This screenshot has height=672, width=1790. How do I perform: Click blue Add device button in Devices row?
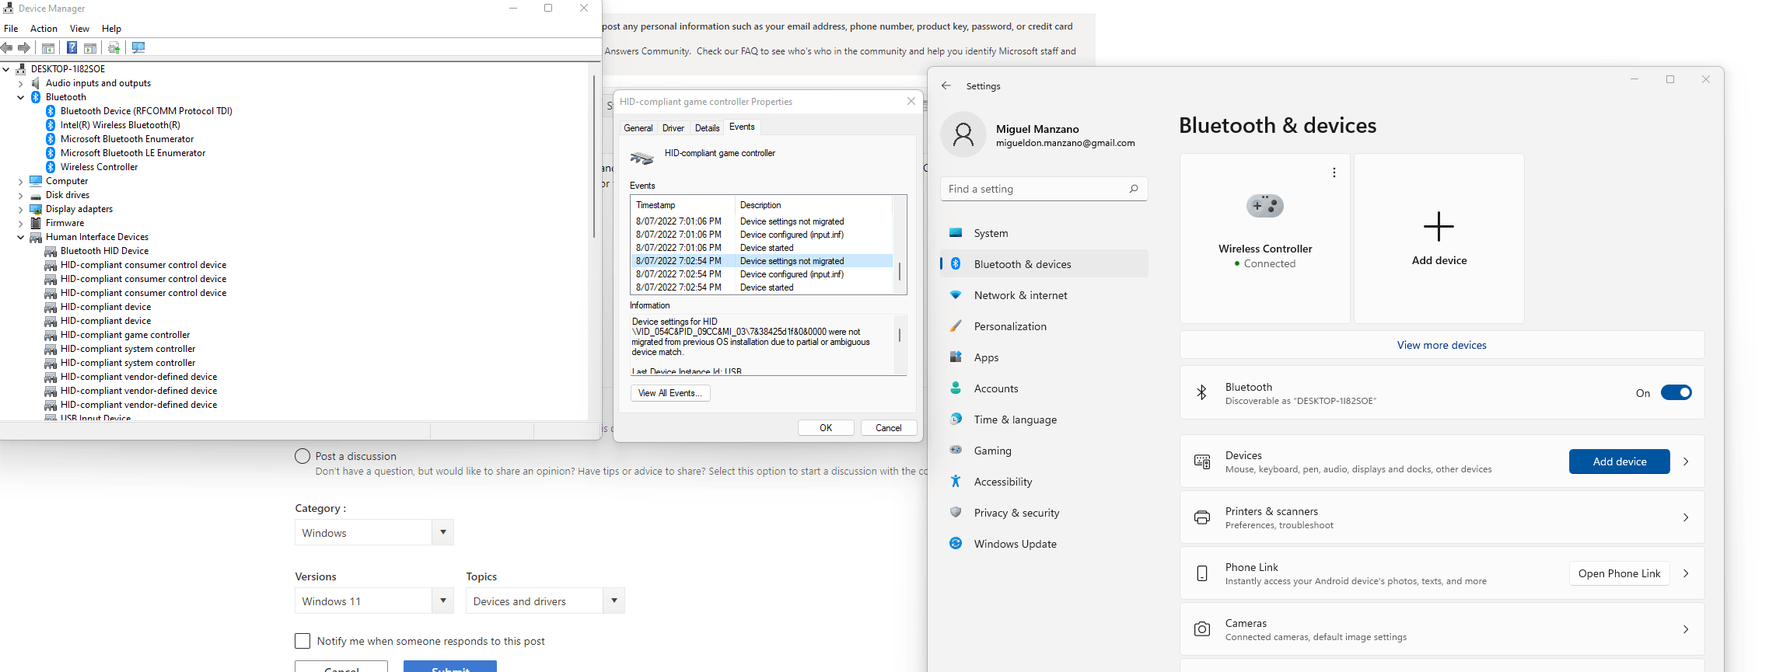[1619, 461]
